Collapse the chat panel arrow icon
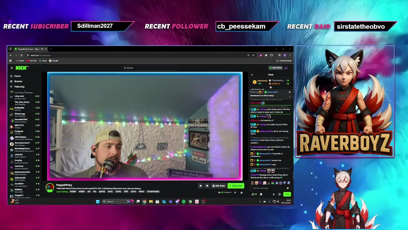Image resolution: width=408 pixels, height=230 pixels. [x=252, y=75]
